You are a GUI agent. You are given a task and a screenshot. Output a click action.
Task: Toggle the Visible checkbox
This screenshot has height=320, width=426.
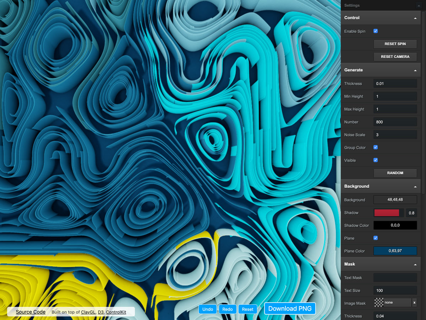[x=376, y=160]
